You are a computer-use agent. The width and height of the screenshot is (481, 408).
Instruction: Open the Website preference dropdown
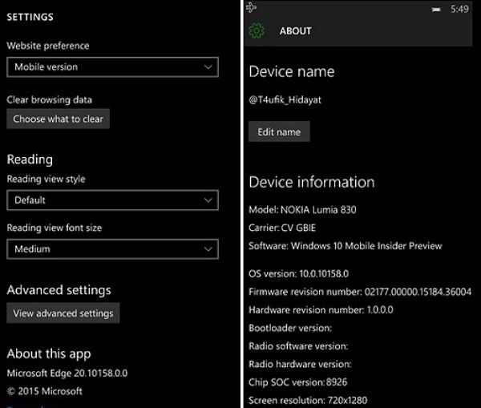click(x=112, y=67)
